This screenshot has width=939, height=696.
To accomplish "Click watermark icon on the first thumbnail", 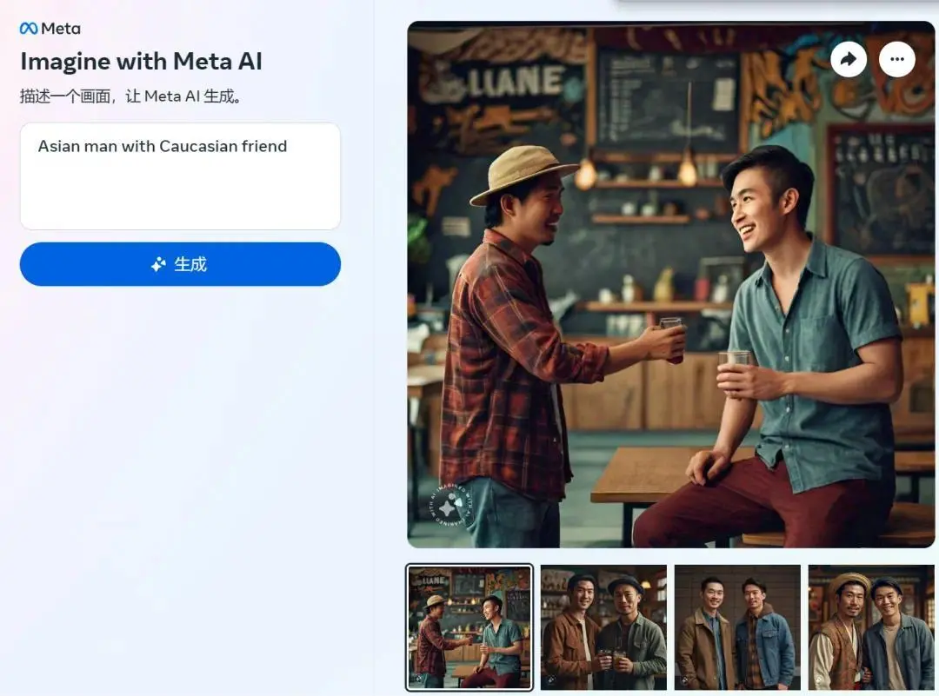I will click(x=418, y=679).
